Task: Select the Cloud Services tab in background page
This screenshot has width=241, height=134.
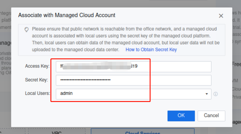Action: tap(143, 131)
